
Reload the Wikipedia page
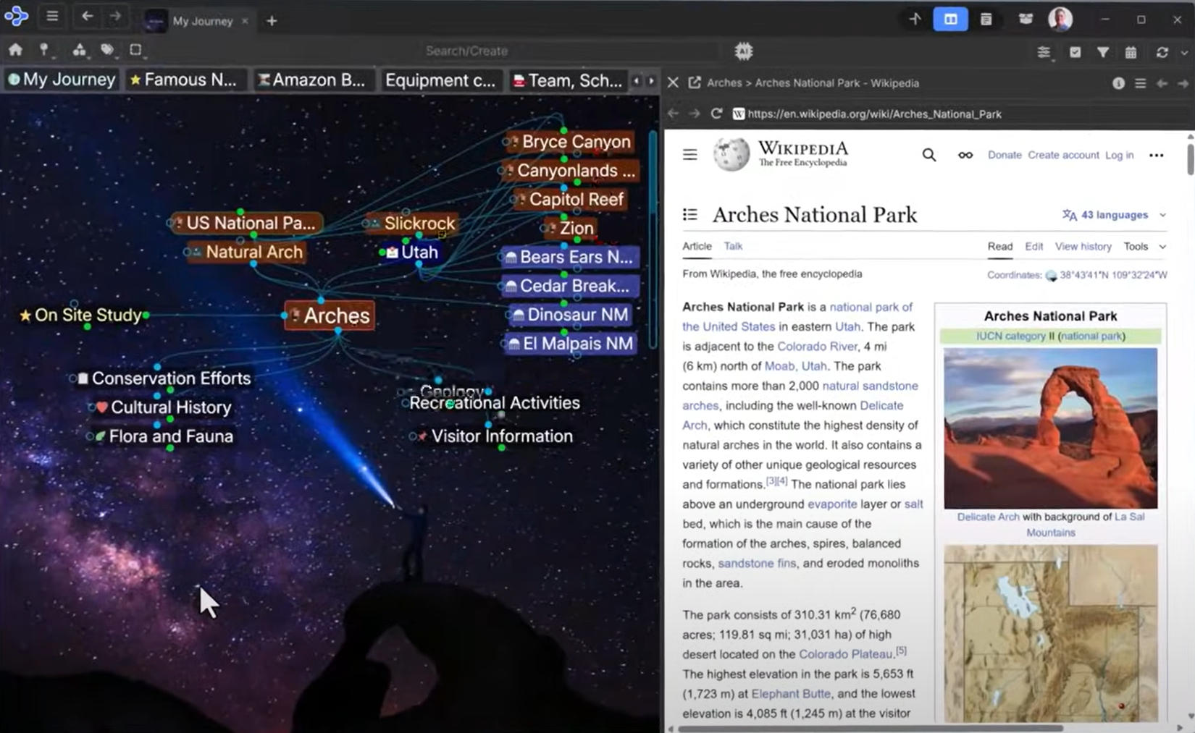tap(716, 114)
